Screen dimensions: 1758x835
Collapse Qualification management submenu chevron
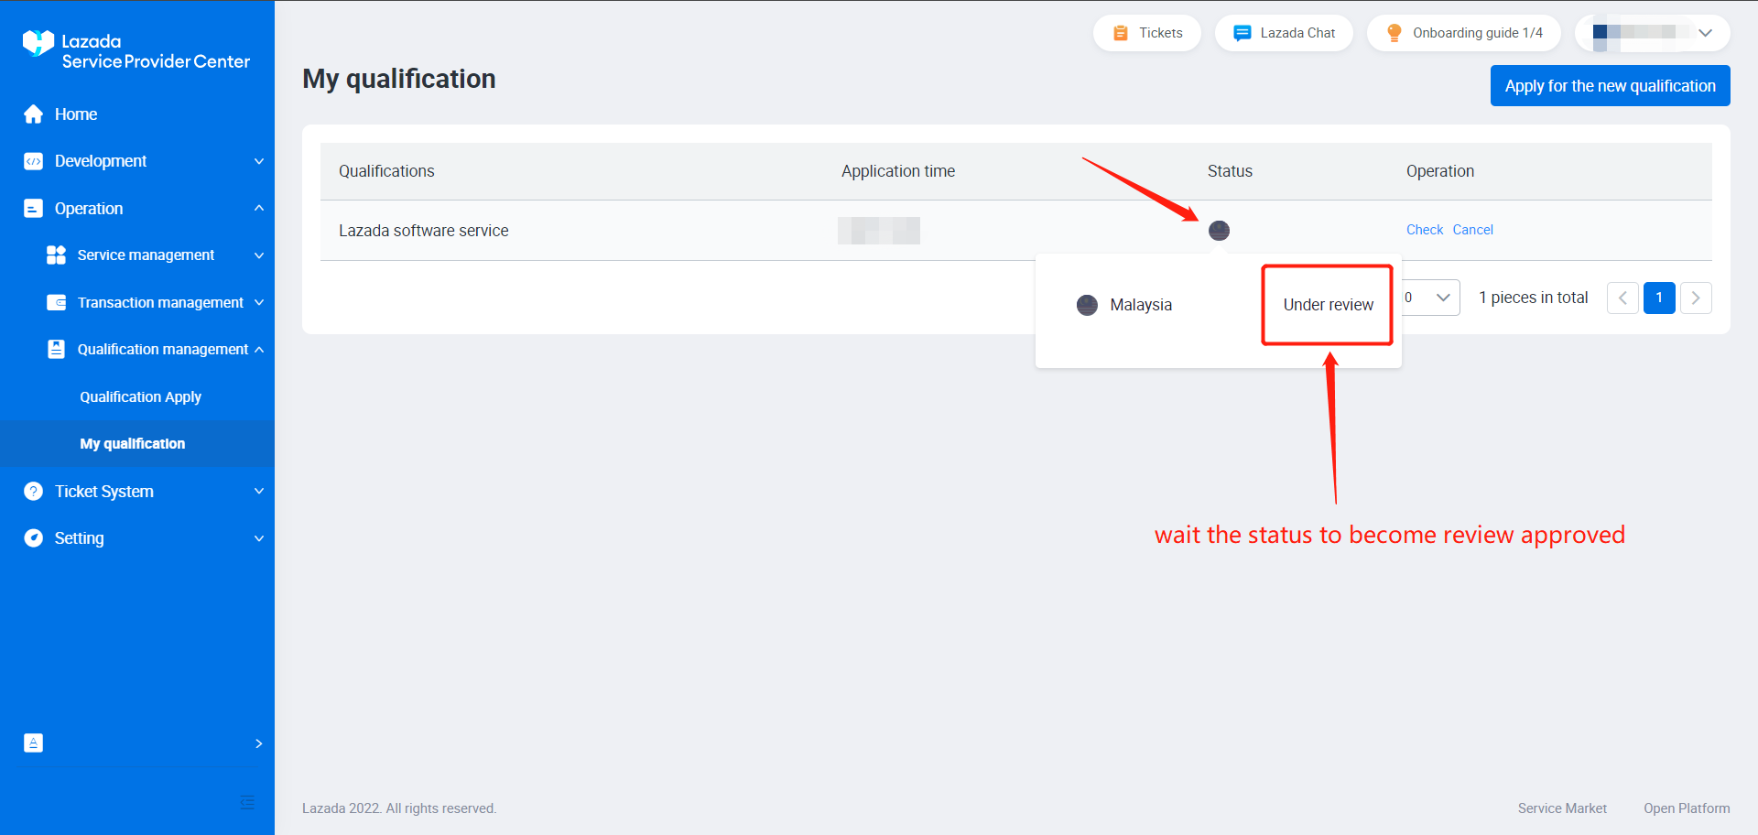259,349
